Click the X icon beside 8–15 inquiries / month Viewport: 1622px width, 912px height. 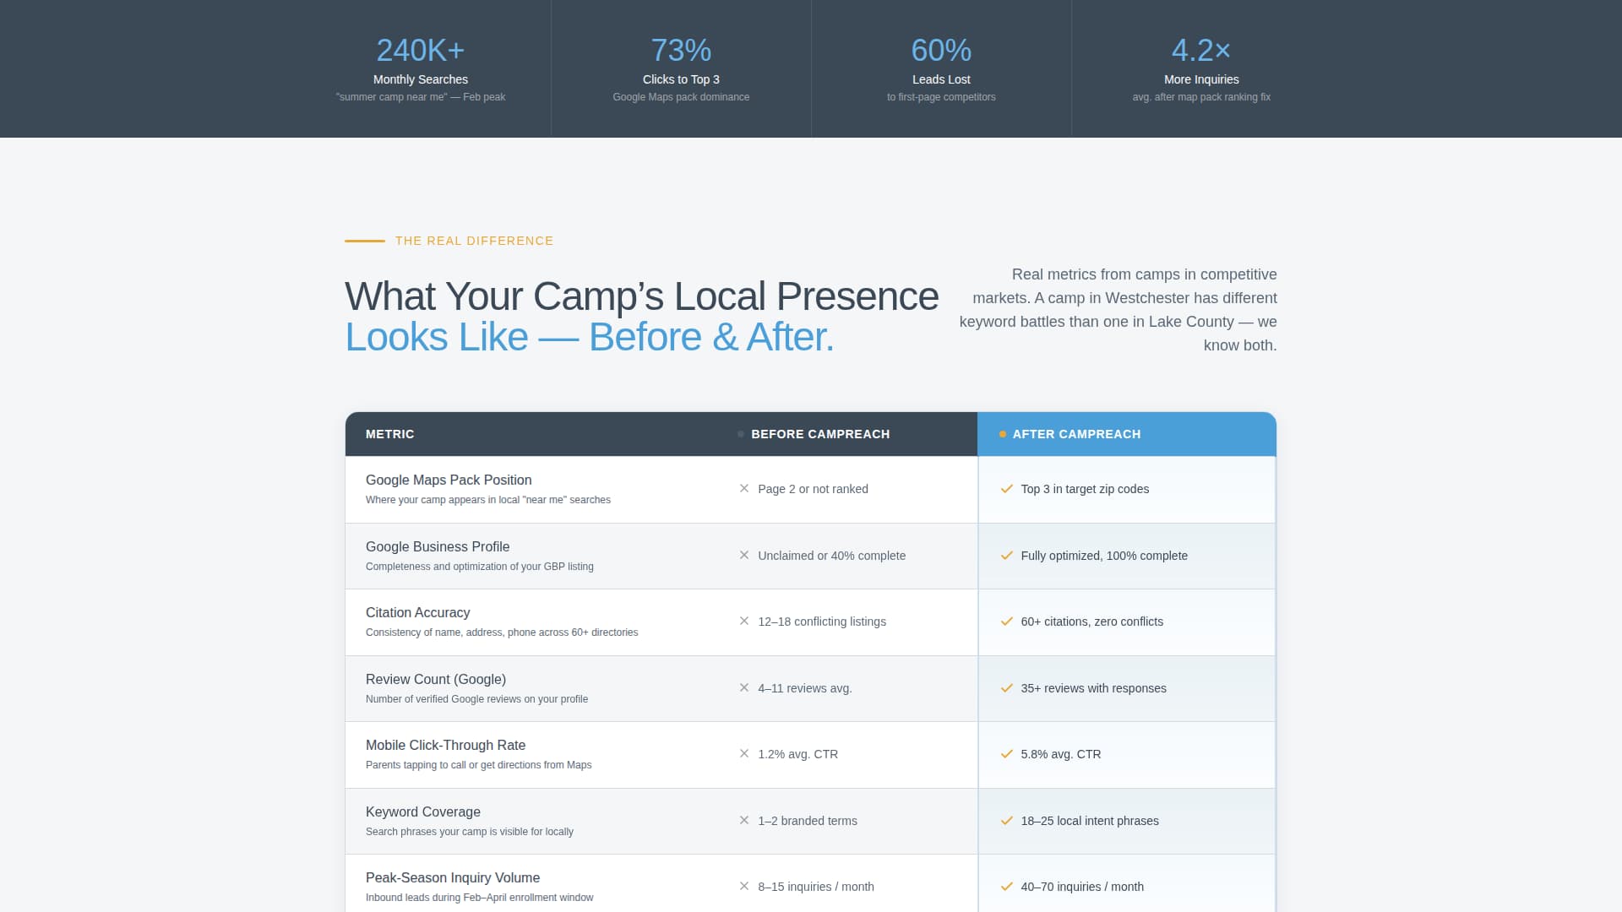click(744, 886)
